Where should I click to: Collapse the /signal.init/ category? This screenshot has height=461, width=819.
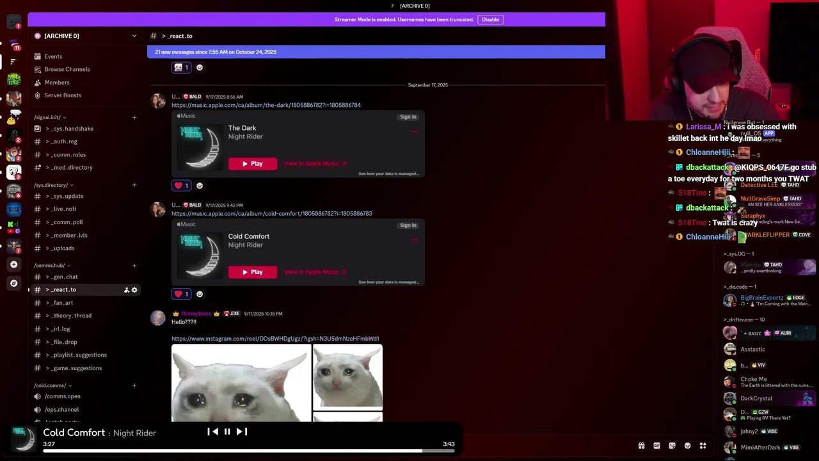click(50, 117)
